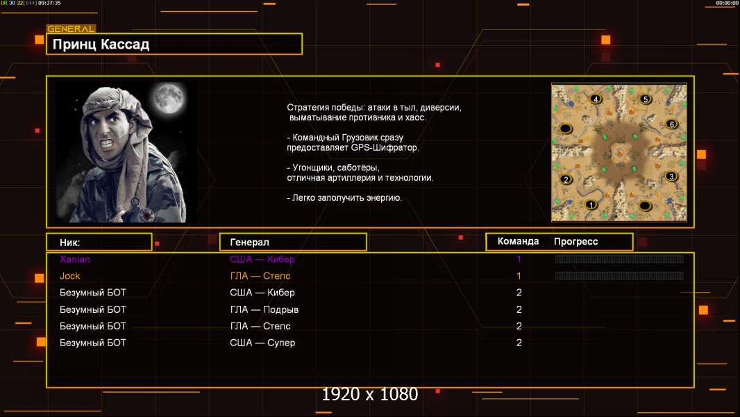Select player name Jock
740x417 pixels.
pos(70,276)
